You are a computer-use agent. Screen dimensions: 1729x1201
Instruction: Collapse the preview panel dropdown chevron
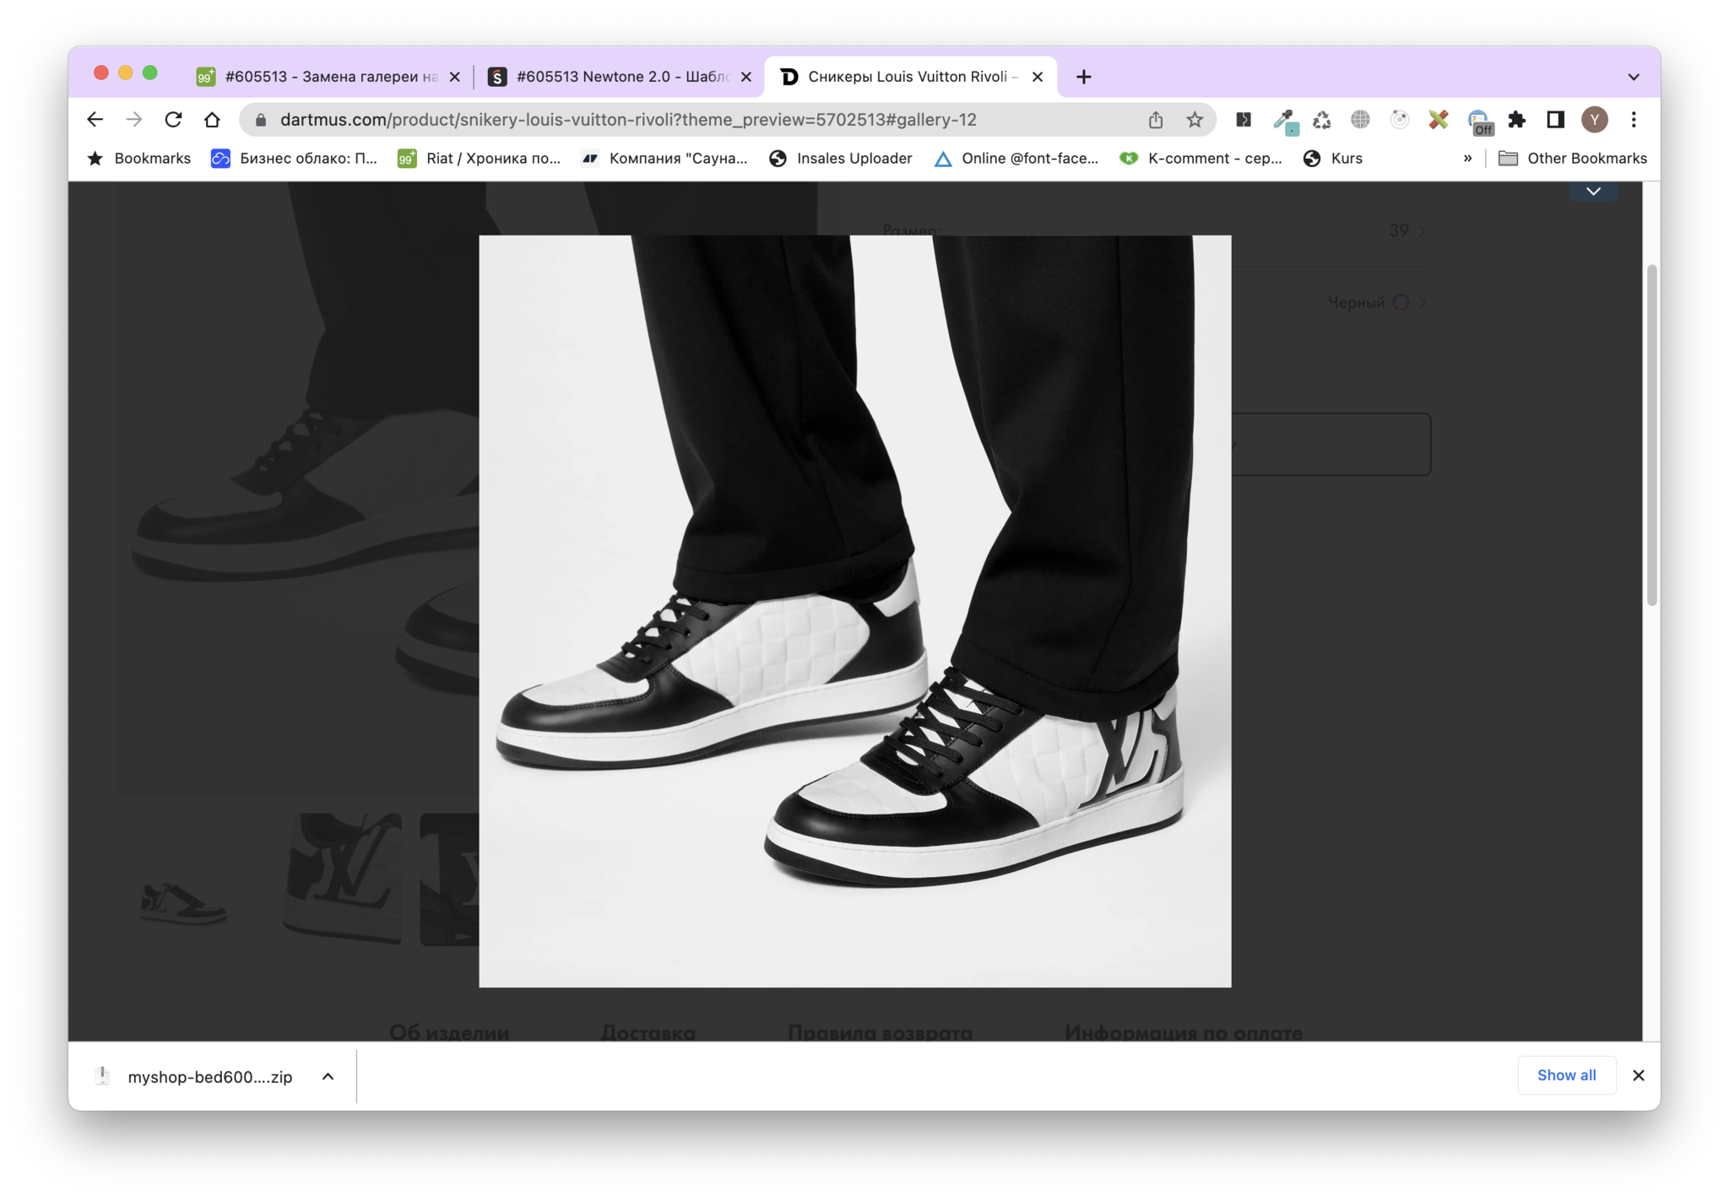pyautogui.click(x=1593, y=192)
